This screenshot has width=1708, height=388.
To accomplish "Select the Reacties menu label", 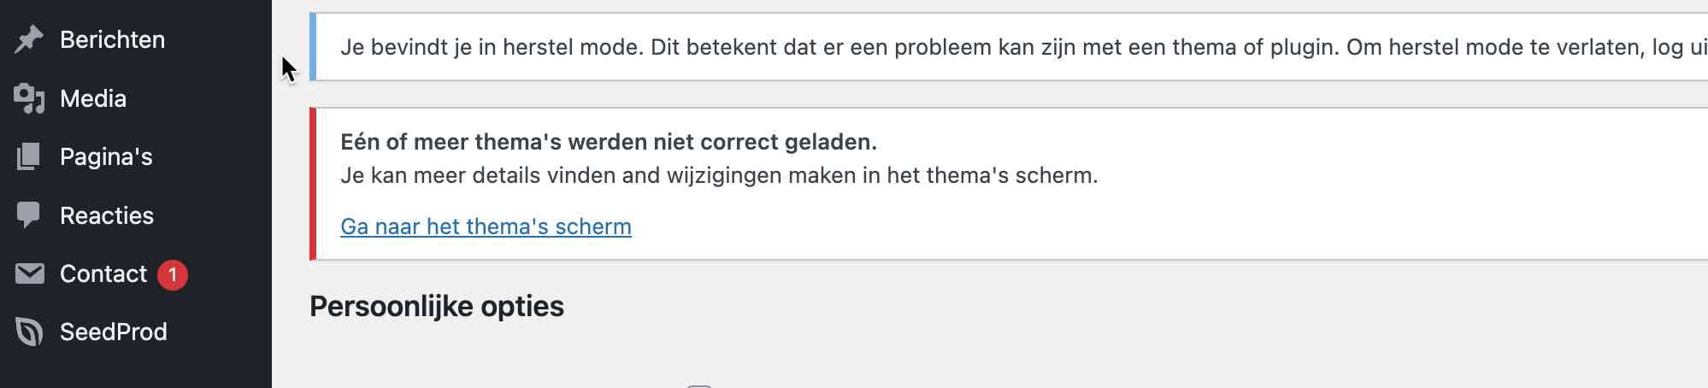I will [x=107, y=215].
